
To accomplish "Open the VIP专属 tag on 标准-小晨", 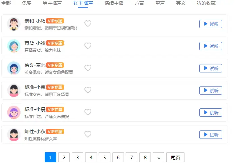I will 55,109.
